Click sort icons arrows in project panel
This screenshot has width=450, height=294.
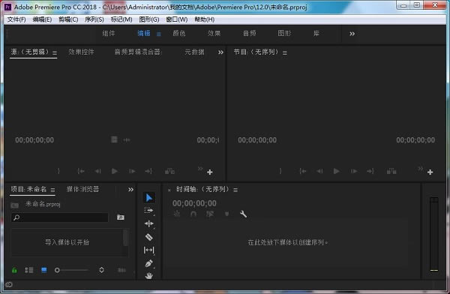(x=101, y=270)
